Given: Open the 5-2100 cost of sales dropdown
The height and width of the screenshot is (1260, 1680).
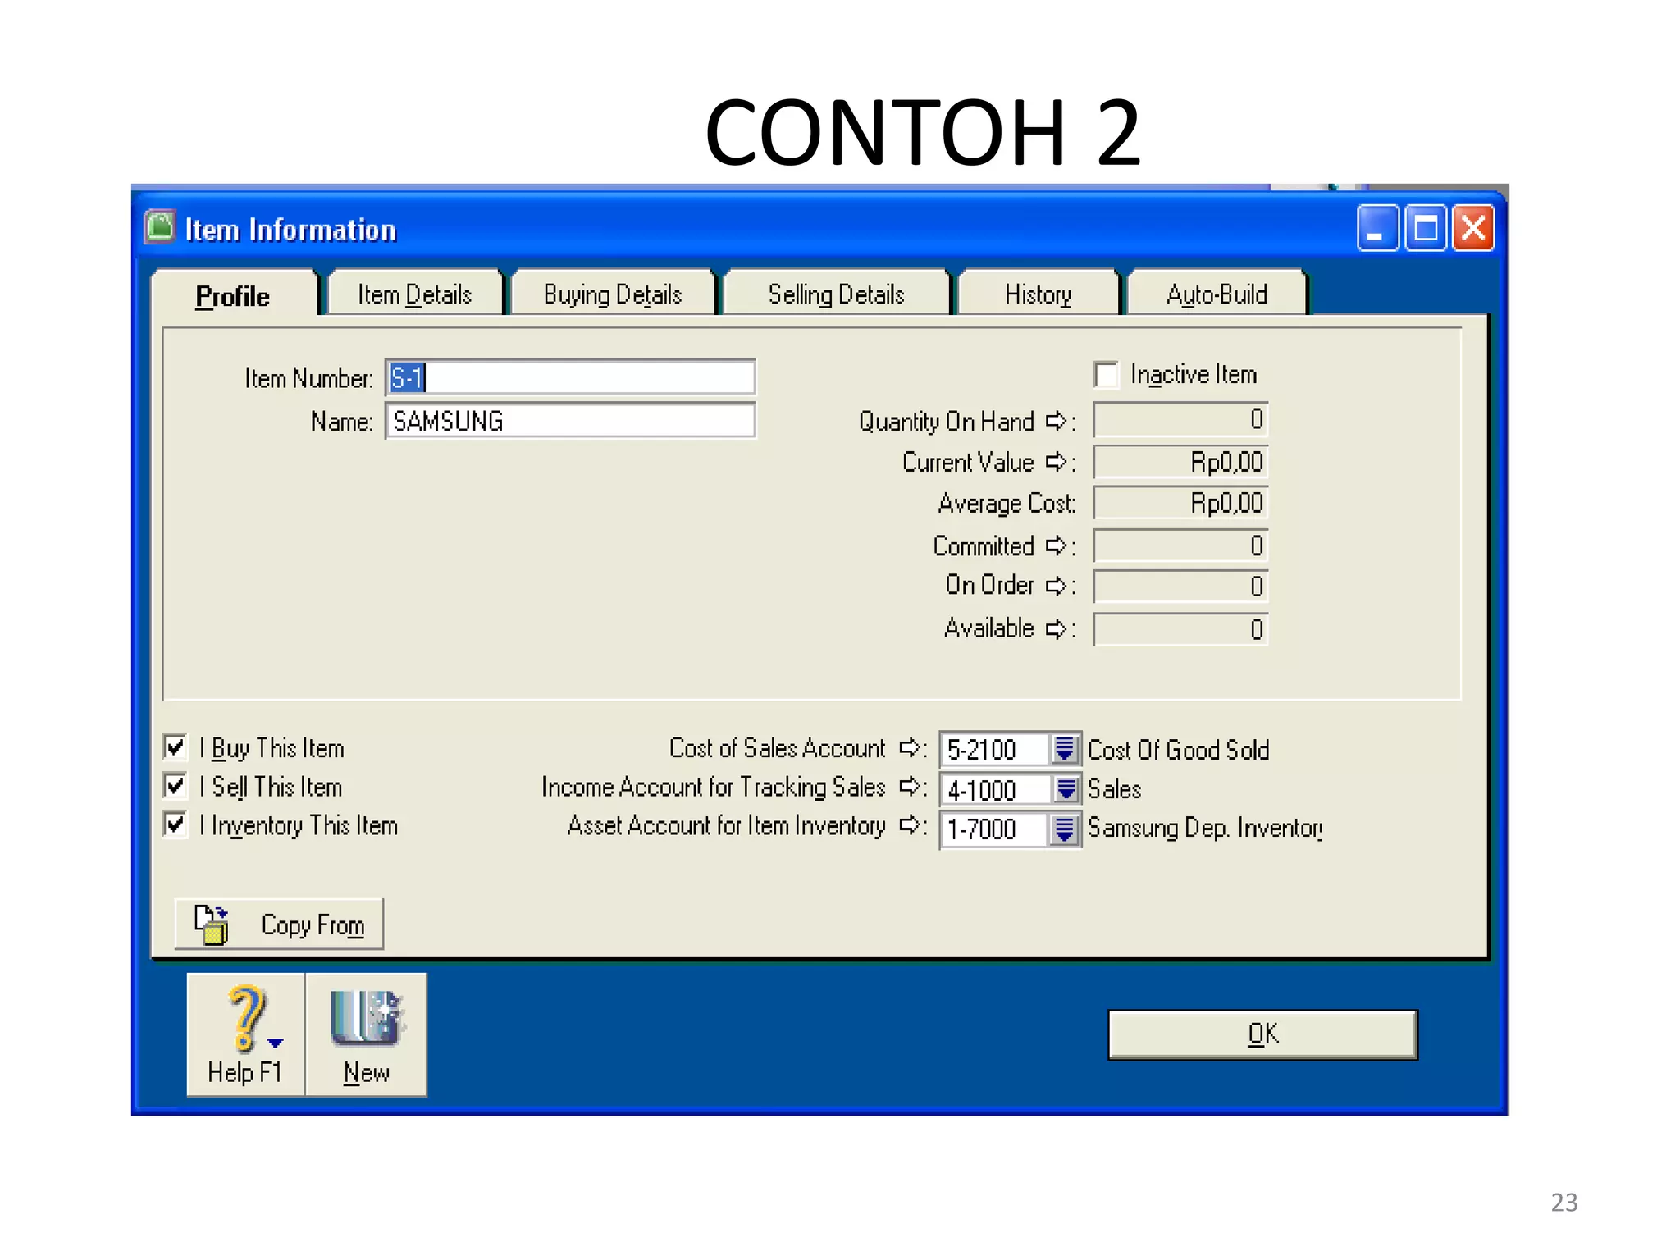Looking at the screenshot, I should click(x=1065, y=749).
